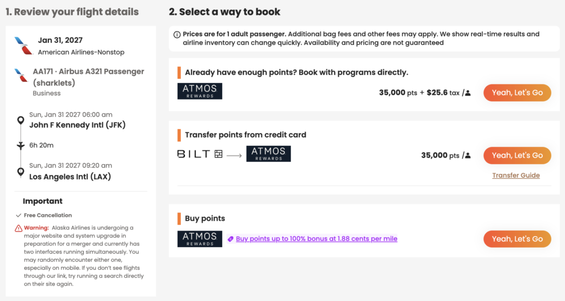Click the Atmos Rewards logo in Buy points
This screenshot has width=565, height=301.
(x=200, y=239)
